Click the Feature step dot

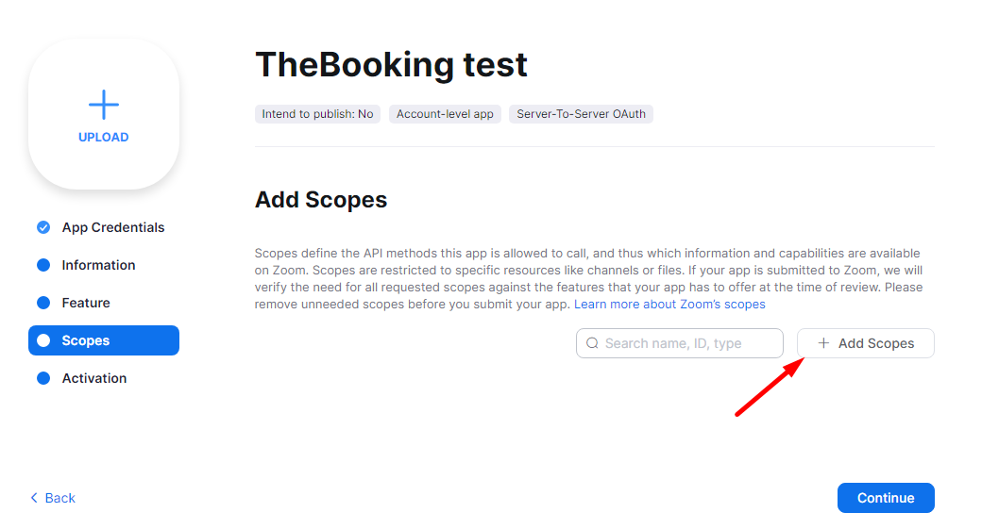coord(43,303)
